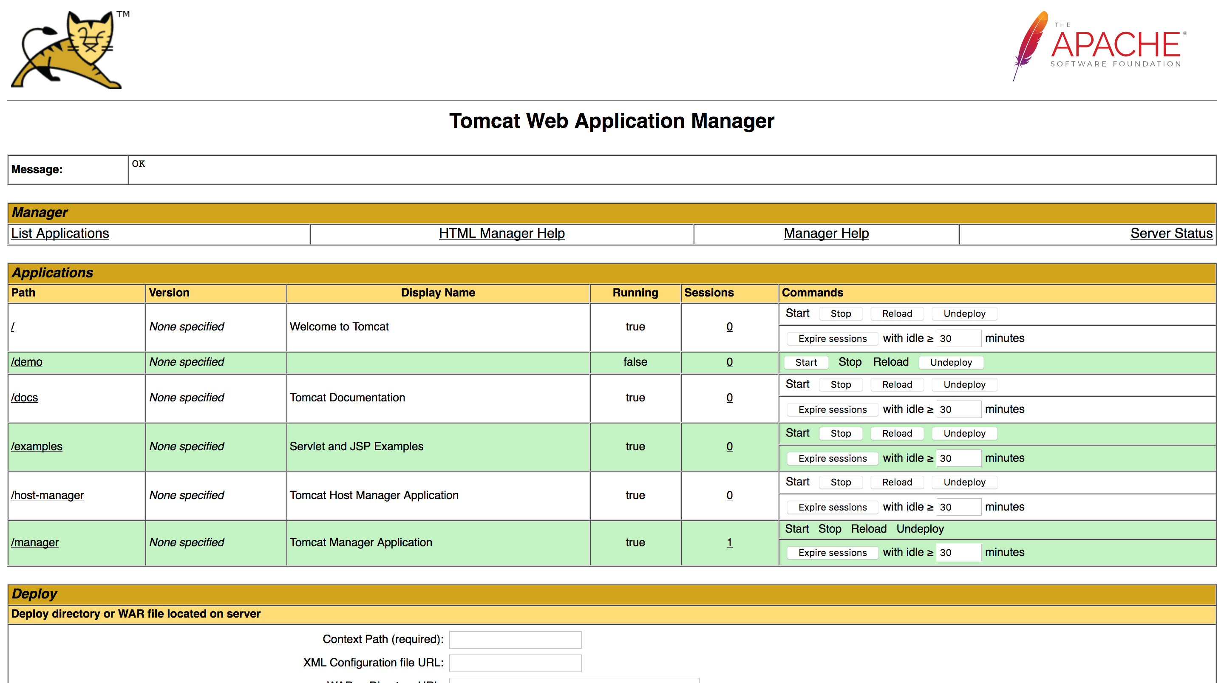Open the List Applications link
Image resolution: width=1224 pixels, height=683 pixels.
(x=60, y=233)
